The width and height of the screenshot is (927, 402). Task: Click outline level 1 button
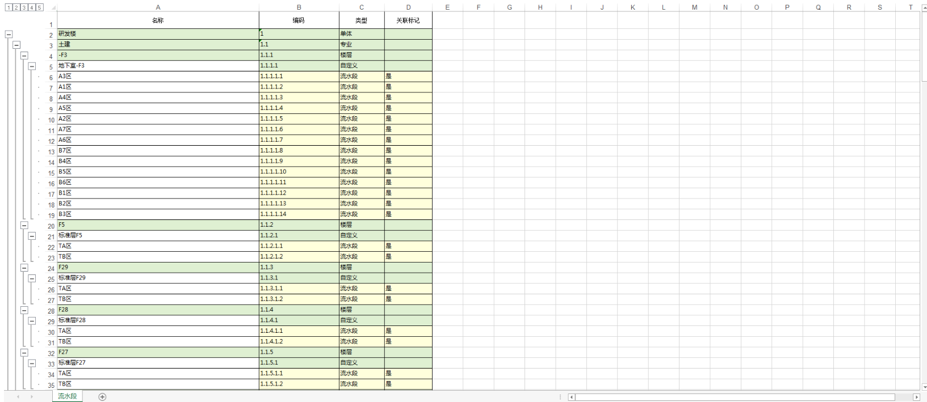click(8, 7)
